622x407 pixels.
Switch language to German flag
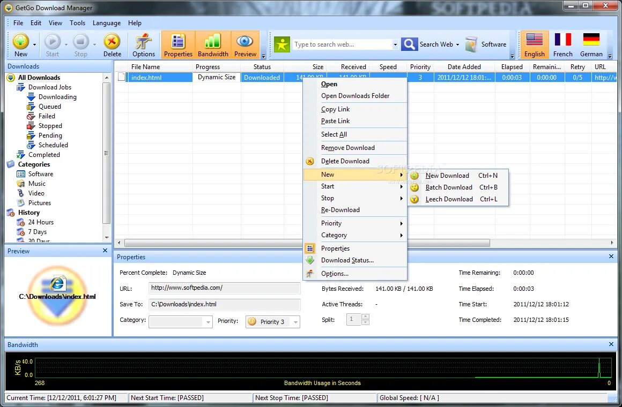(591, 45)
